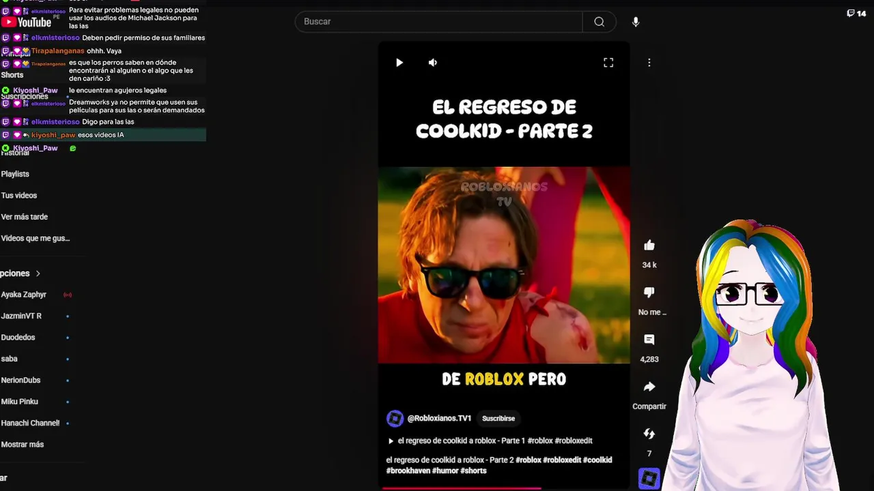Like the Short with 34 k likes
874x491 pixels.
[x=649, y=245]
